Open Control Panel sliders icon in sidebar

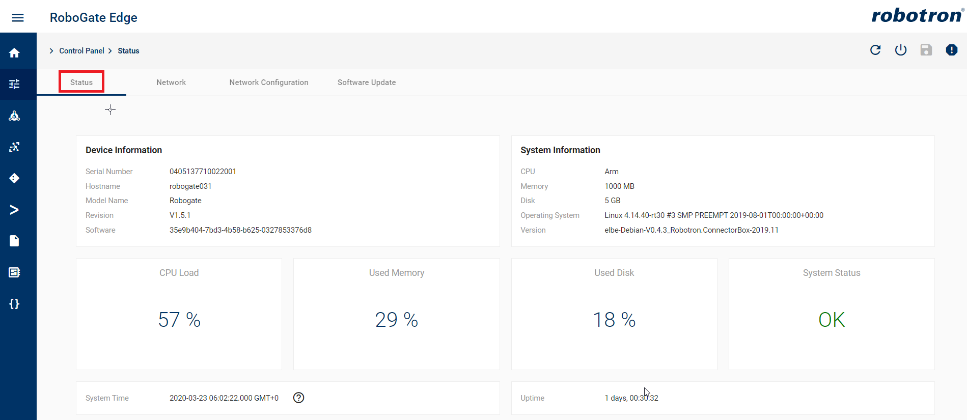14,84
